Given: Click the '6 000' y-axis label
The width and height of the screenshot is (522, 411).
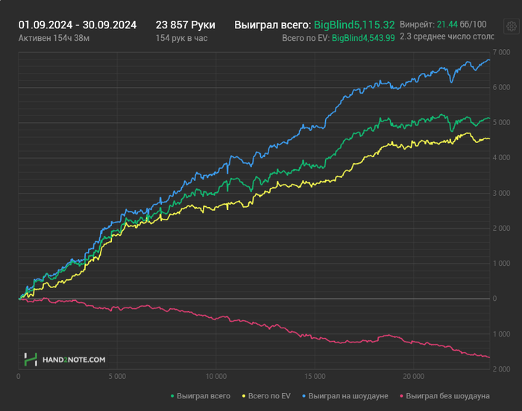Looking at the screenshot, I should (x=501, y=87).
